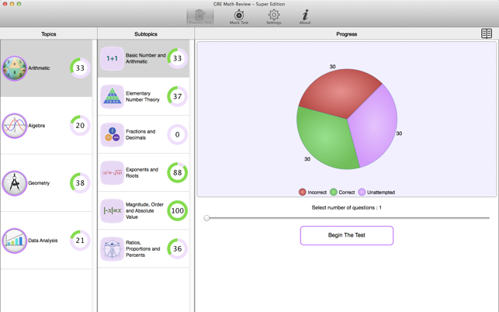Select Elementary Number Theory subtopic

coord(144,96)
